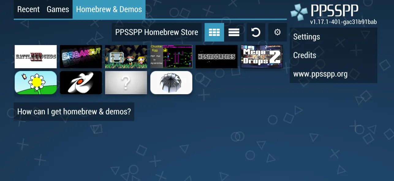Launch the Kosmodrones homebrew game
The width and height of the screenshot is (394, 181).
pos(217,56)
